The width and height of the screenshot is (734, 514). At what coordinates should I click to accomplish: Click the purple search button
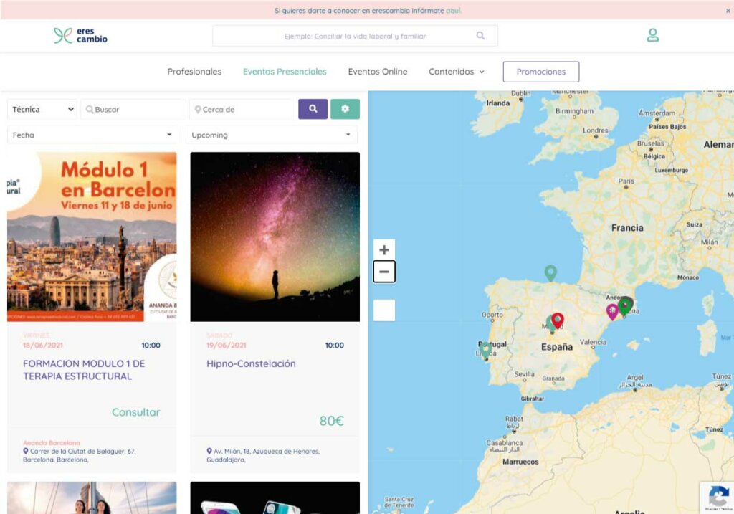313,109
